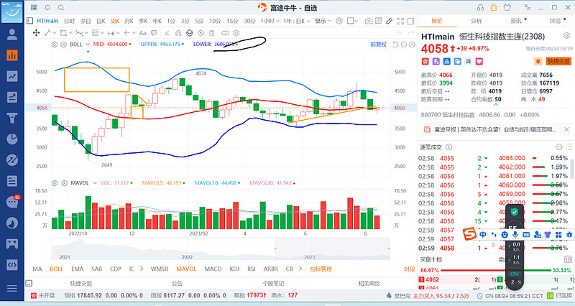Click 时段 link
Image resolution: width=575 pixels, height=306 pixels.
coord(409,269)
